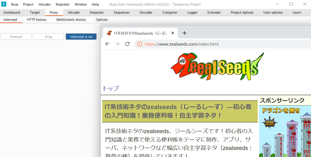The image size is (311, 157).
Task: Minimize the Burp Suite window
Action: pos(277,4)
